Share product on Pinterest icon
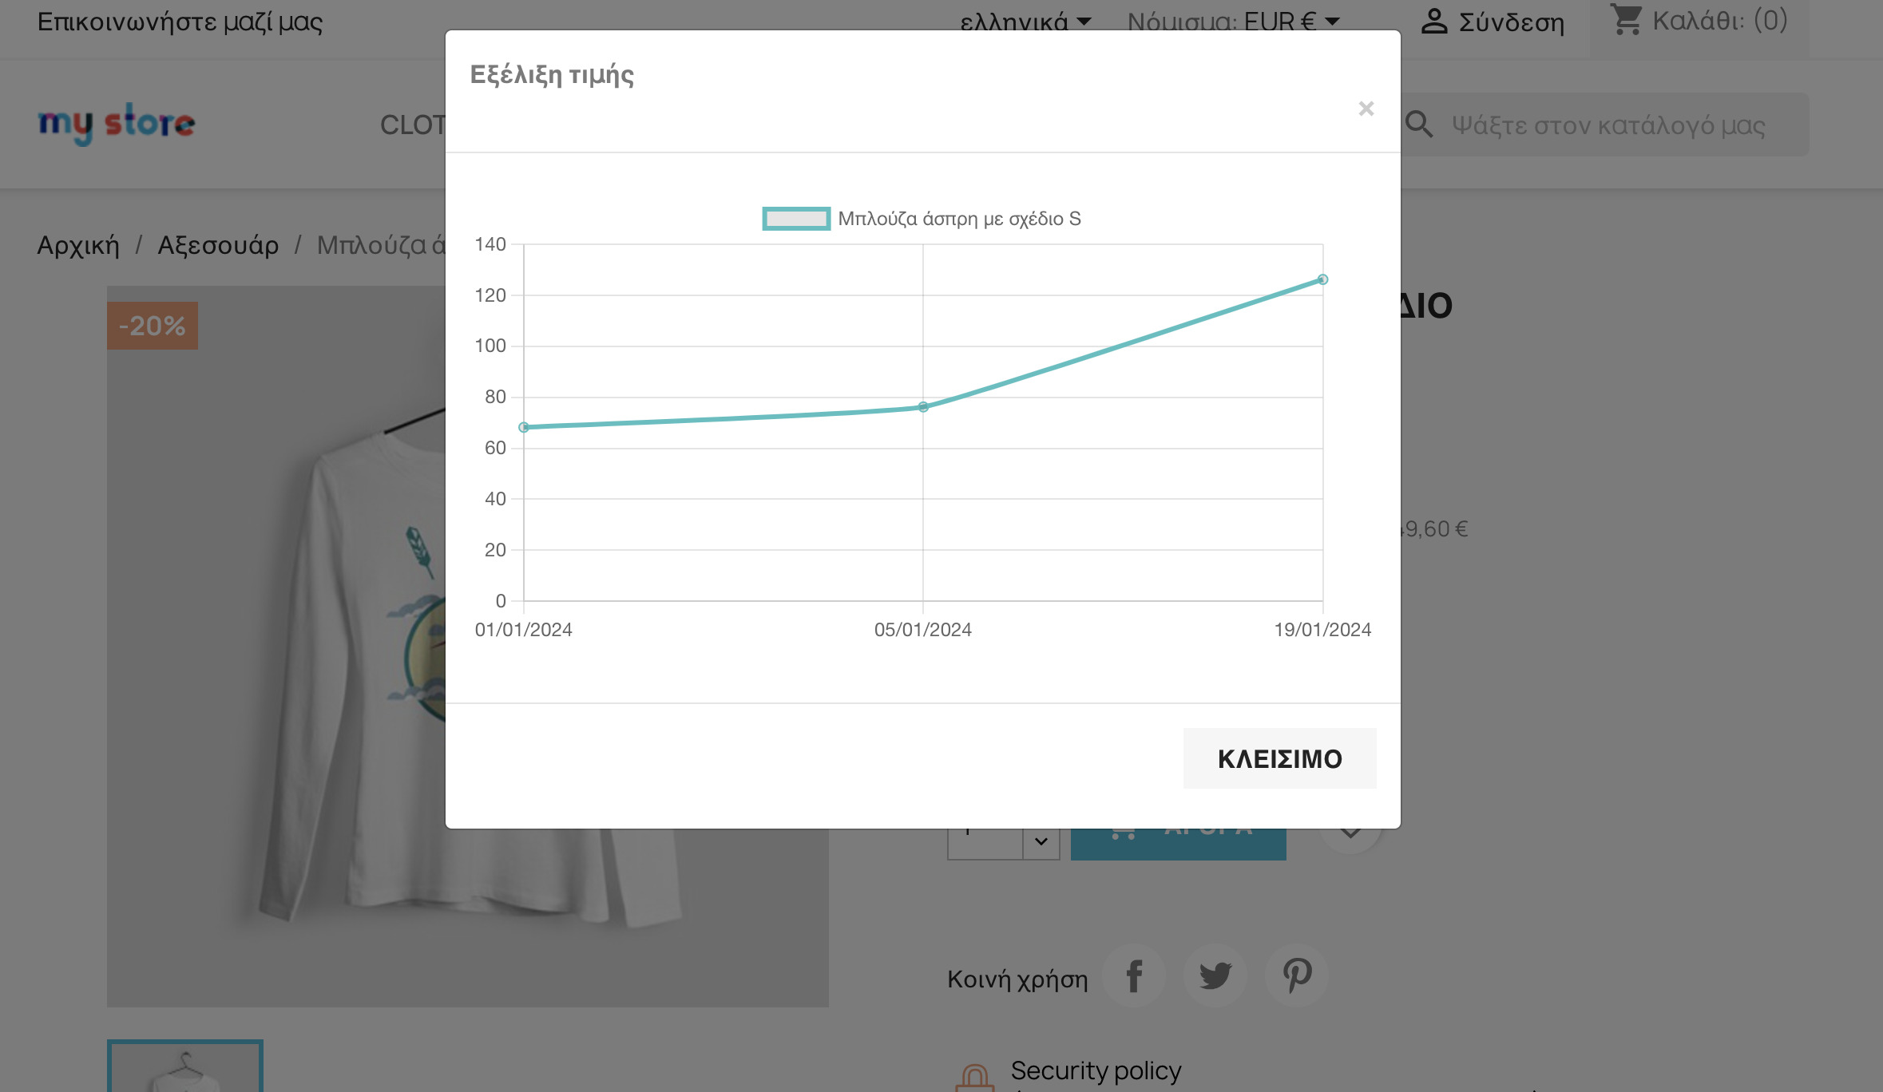Image resolution: width=1883 pixels, height=1092 pixels. click(1297, 975)
